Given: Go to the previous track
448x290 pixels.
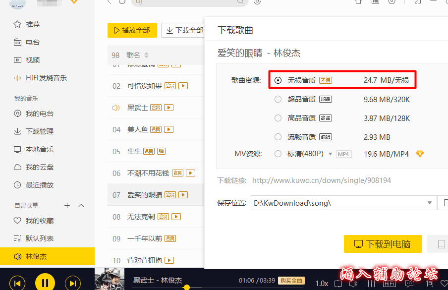Looking at the screenshot, I should click(17, 283).
